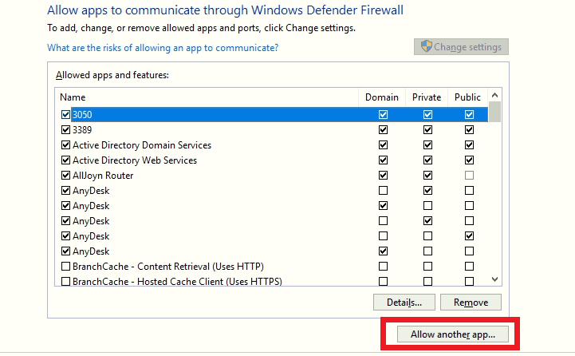Click the shield icon on Change settings

click(x=426, y=47)
